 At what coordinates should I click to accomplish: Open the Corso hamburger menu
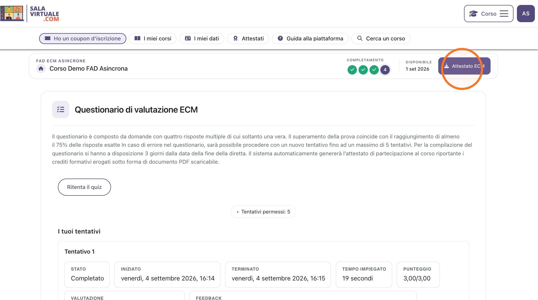pyautogui.click(x=488, y=14)
